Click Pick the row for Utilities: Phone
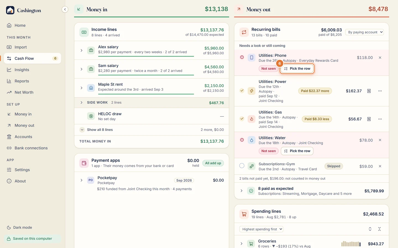Image resolution: width=398 pixels, height=248 pixels. (x=297, y=69)
